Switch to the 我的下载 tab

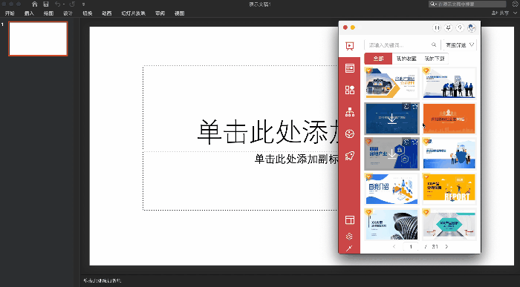click(434, 59)
